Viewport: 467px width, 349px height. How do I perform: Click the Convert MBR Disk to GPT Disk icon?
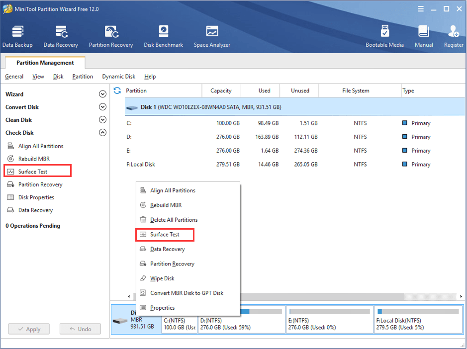pyautogui.click(x=143, y=293)
